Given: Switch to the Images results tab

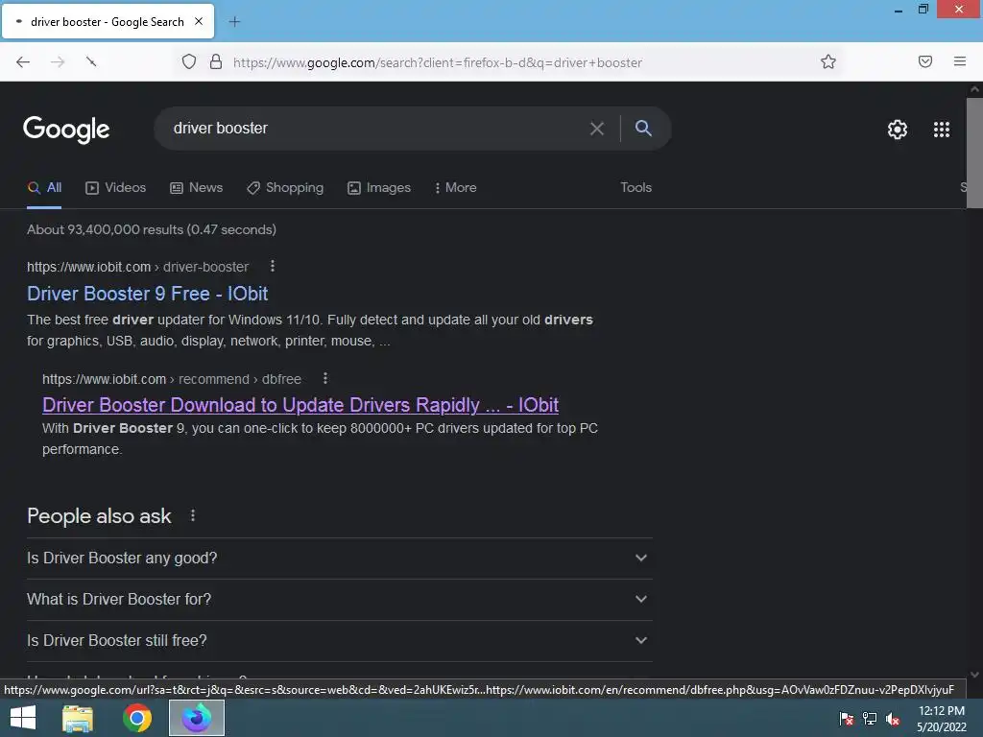Looking at the screenshot, I should [379, 187].
